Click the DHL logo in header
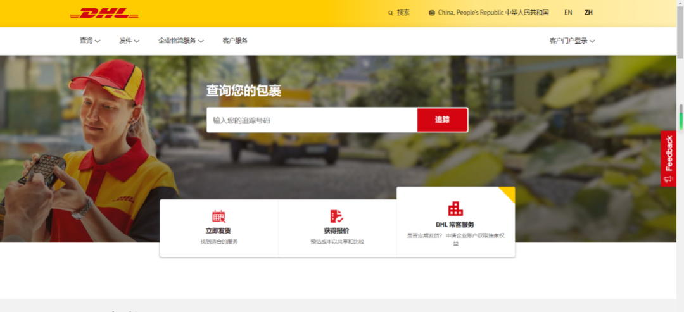This screenshot has height=312, width=684. point(104,13)
